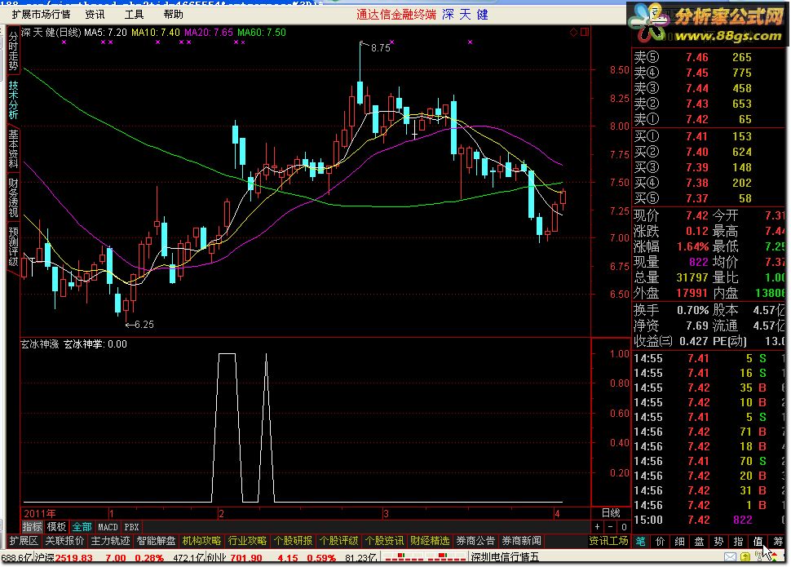Select the 笔 tab in the quote panel
Image resolution: width=791 pixels, height=567 pixels.
click(641, 541)
